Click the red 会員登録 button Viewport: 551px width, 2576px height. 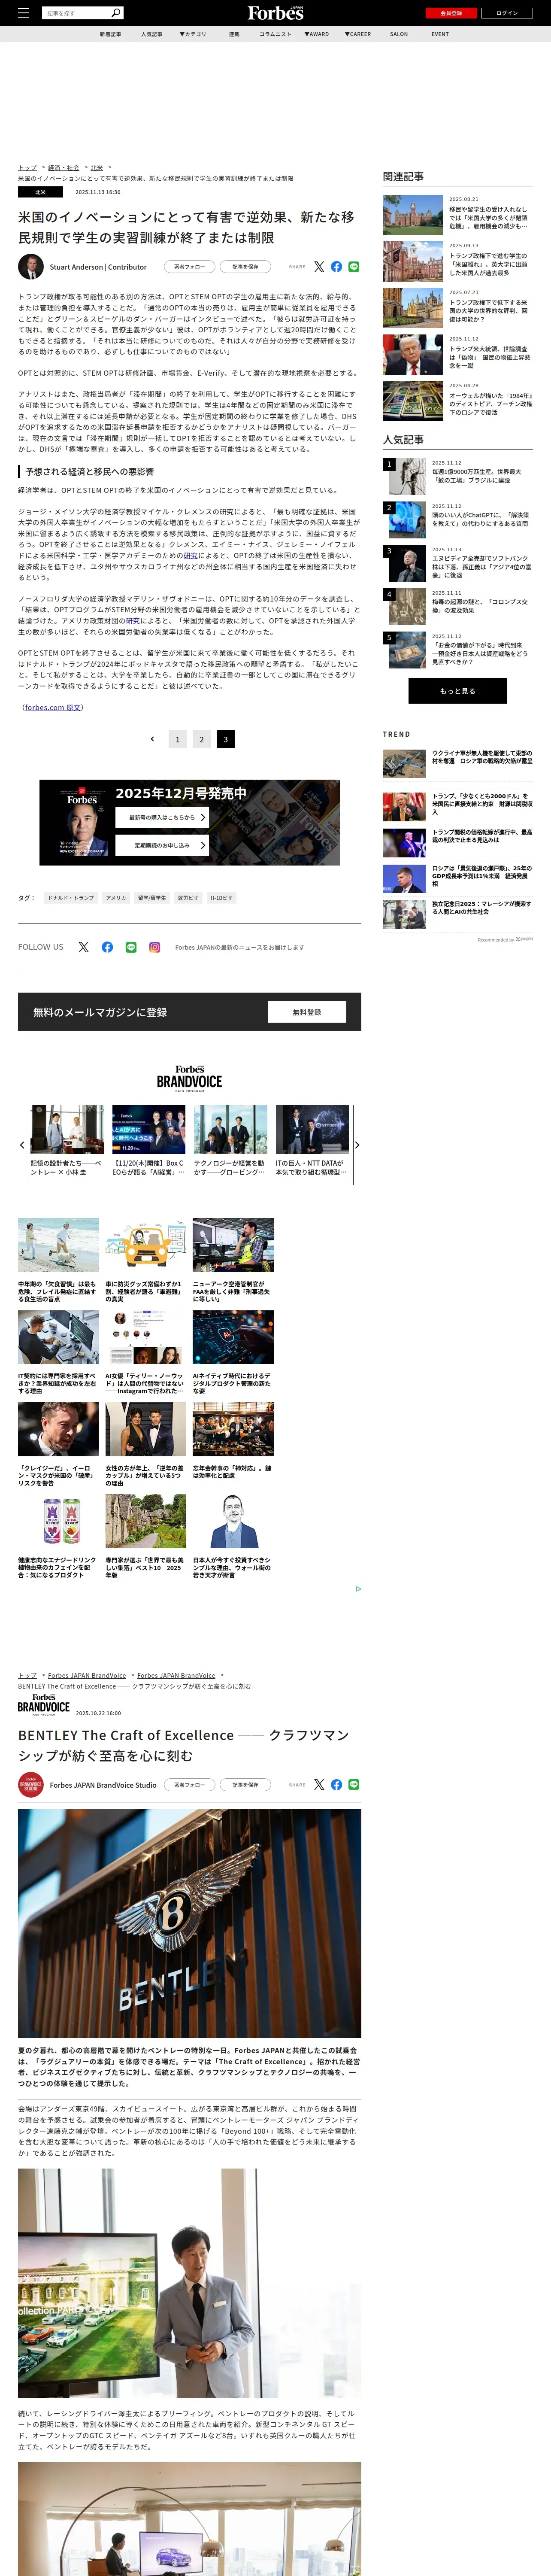coord(451,13)
